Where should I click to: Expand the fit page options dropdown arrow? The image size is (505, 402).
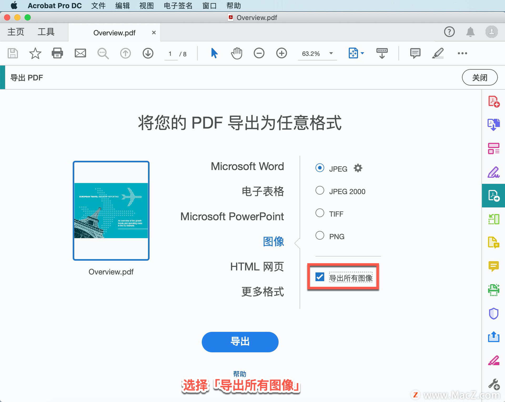point(363,53)
